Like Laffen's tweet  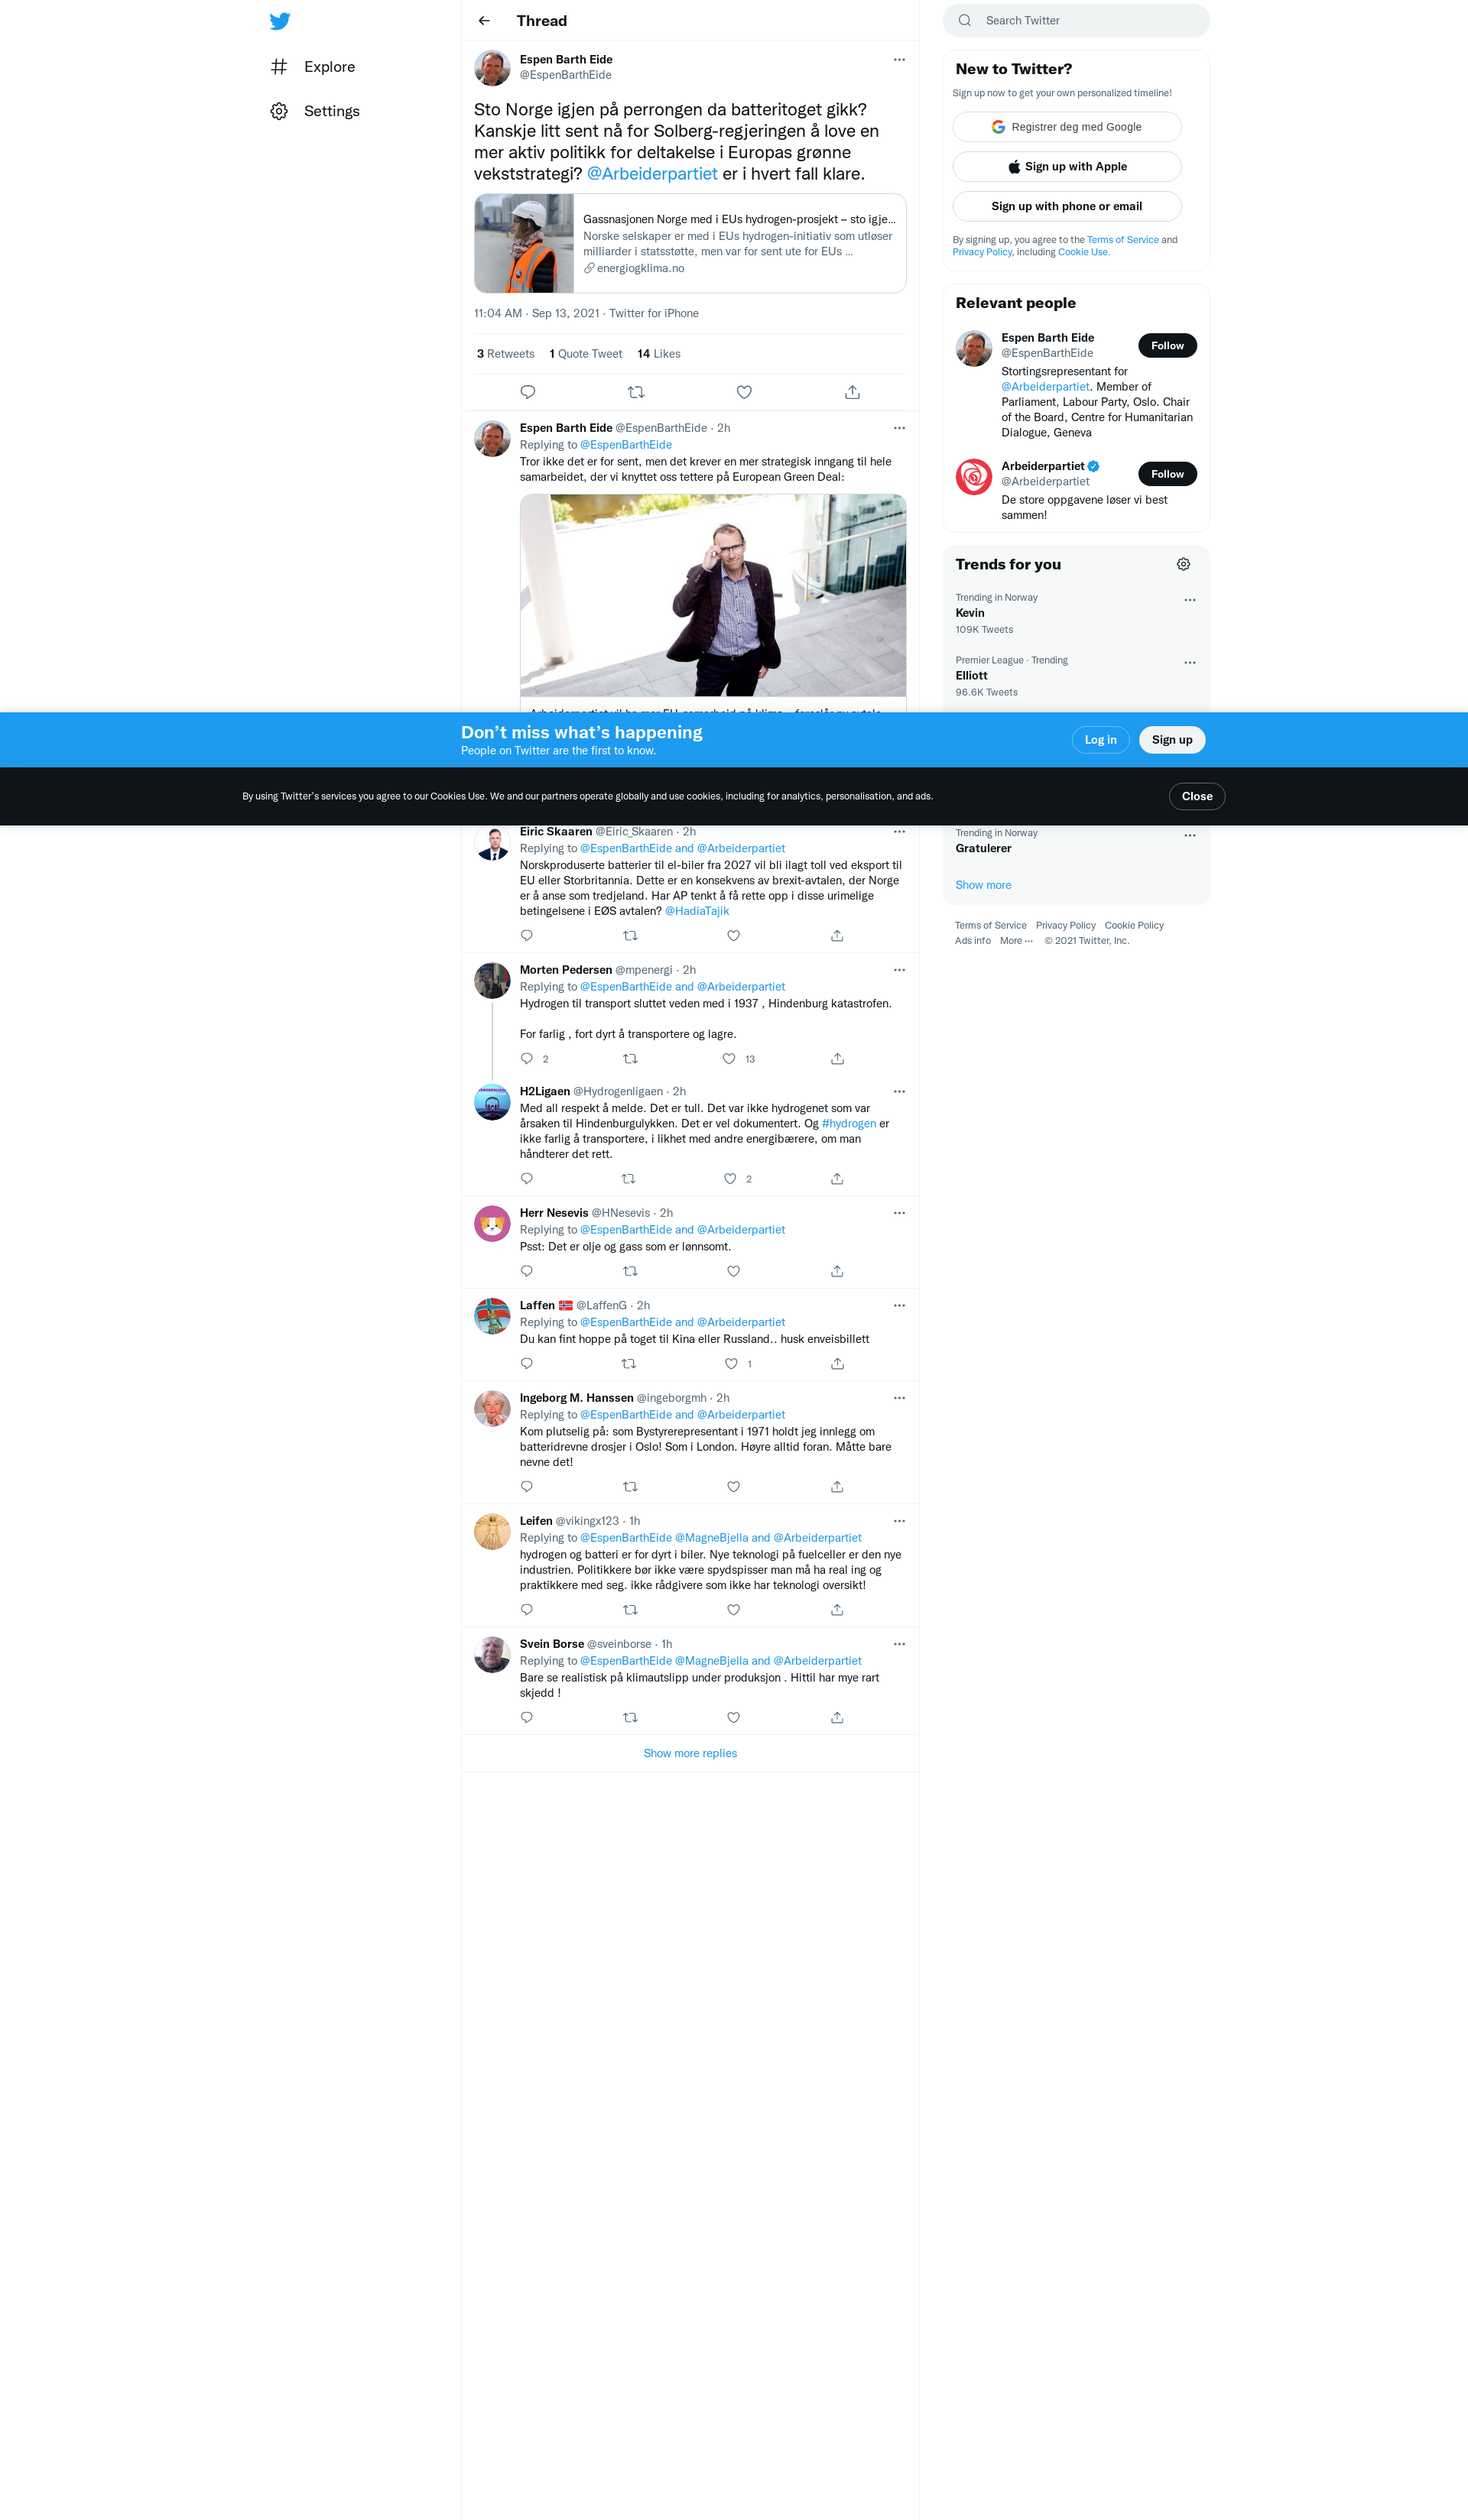coord(731,1364)
